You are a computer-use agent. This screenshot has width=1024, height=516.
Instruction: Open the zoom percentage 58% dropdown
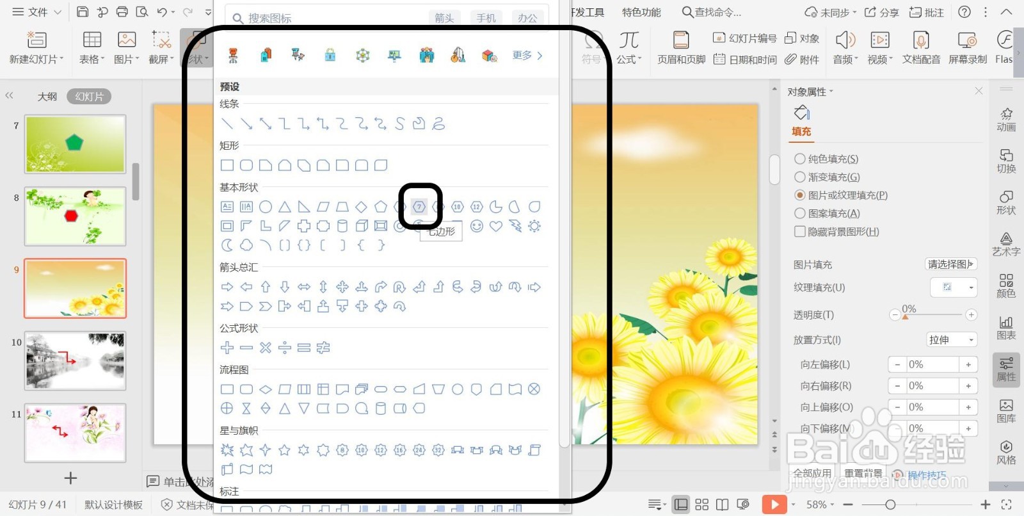(x=820, y=504)
